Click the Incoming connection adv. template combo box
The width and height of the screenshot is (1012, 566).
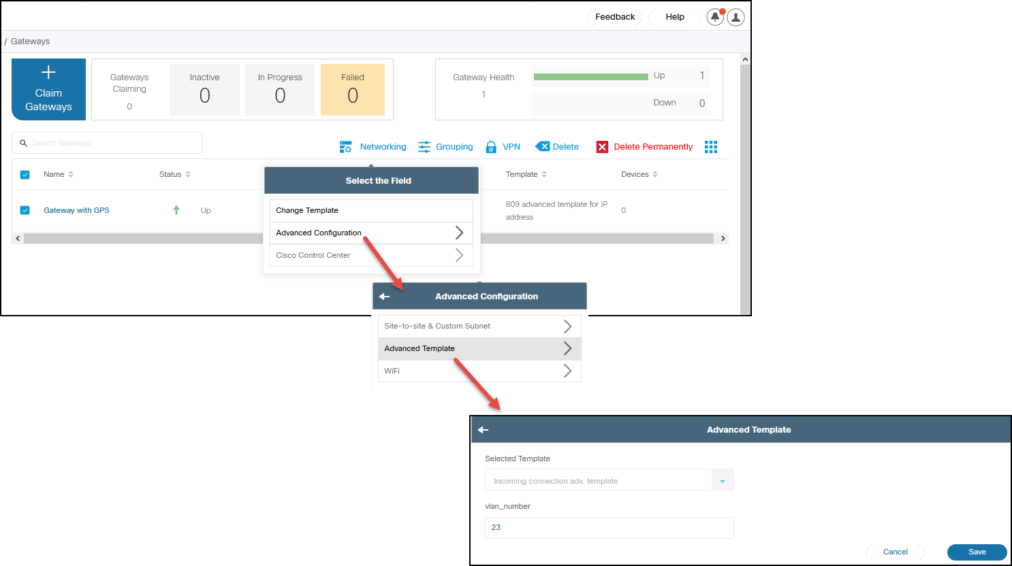610,480
